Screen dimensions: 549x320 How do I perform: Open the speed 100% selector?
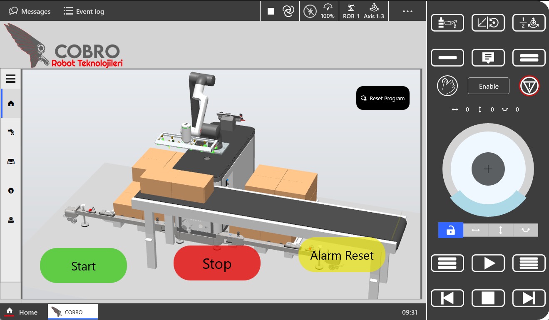328,11
